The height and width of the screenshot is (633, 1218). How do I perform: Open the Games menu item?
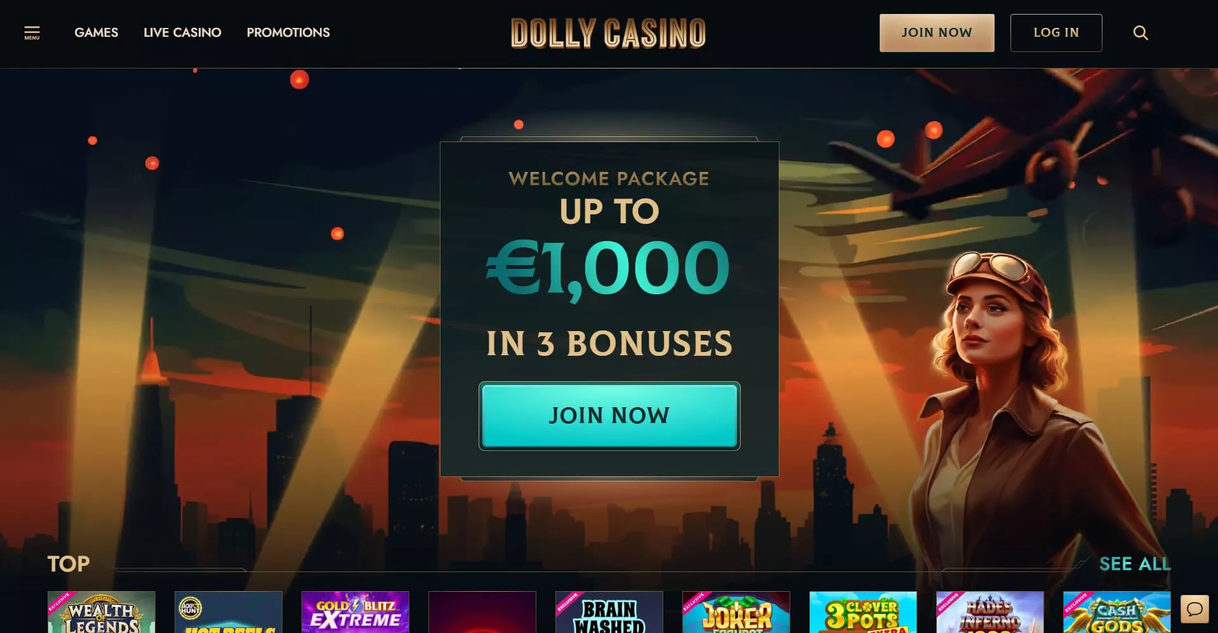[x=96, y=32]
